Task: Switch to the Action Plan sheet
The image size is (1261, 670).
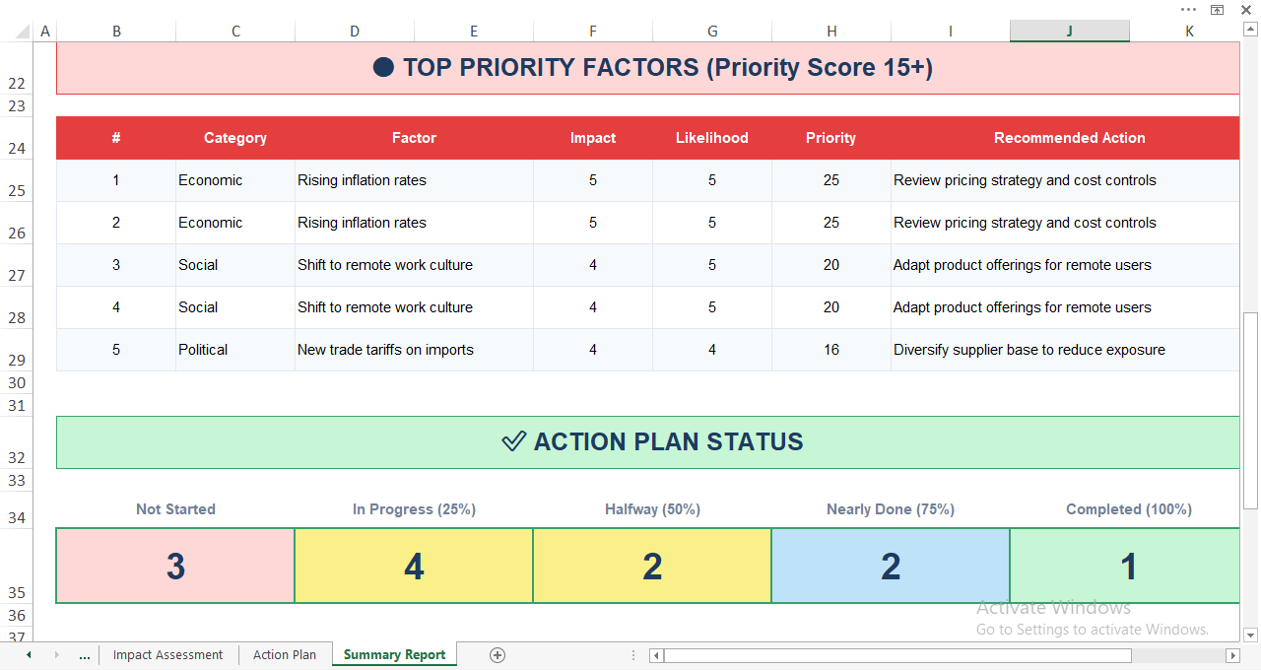Action: pos(285,655)
